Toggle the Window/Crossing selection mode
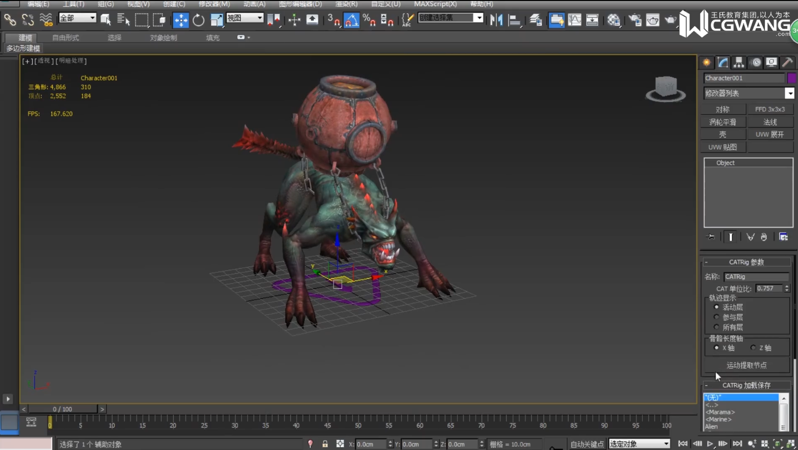This screenshot has width=798, height=450. coord(159,20)
